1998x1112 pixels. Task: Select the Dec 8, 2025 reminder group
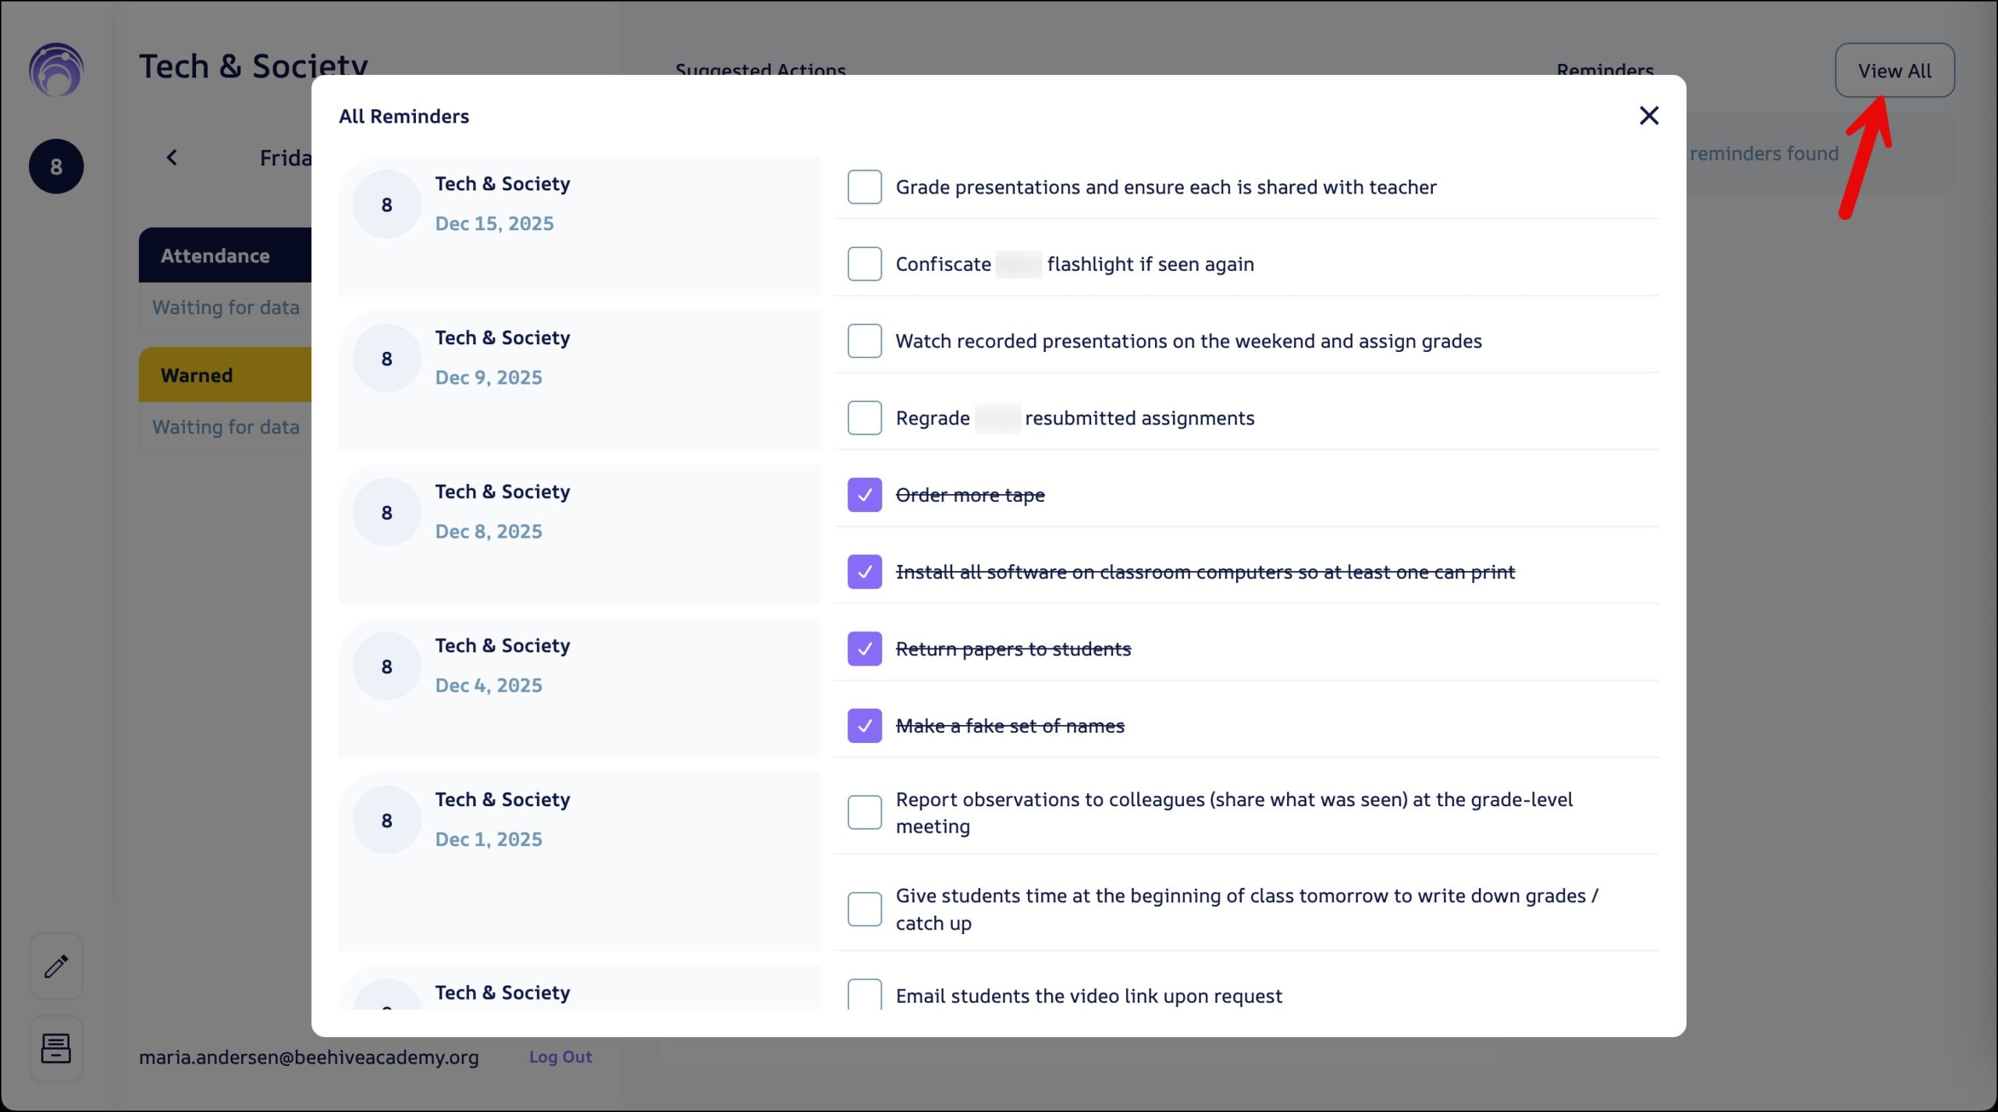coord(579,533)
